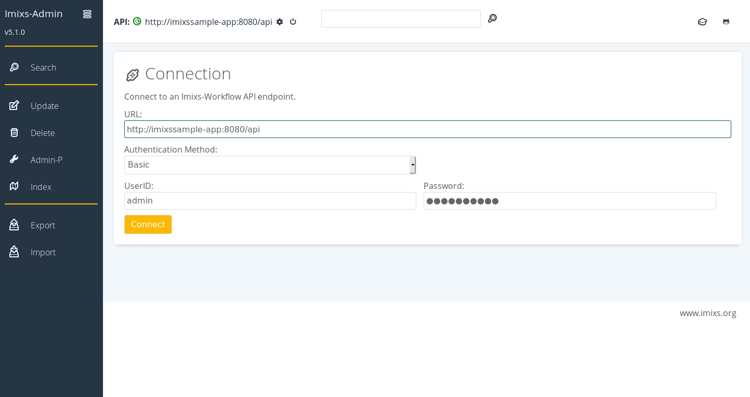Click the Connection heading link icon
The height and width of the screenshot is (397, 750).
133,75
